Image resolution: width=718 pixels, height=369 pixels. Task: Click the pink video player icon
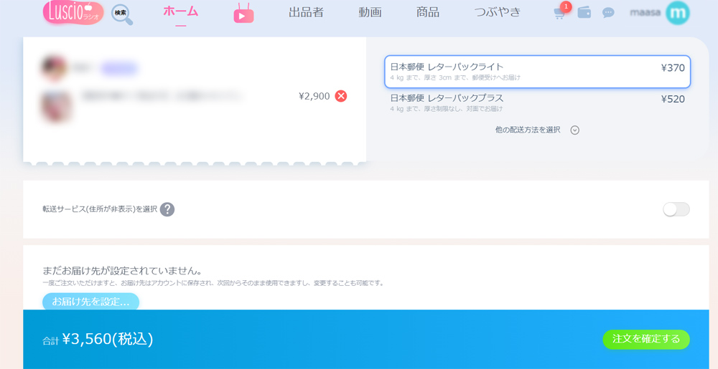(x=243, y=14)
